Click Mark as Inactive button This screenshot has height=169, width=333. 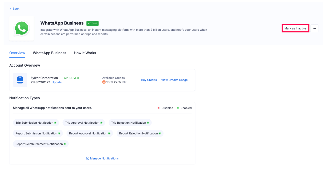(x=295, y=28)
